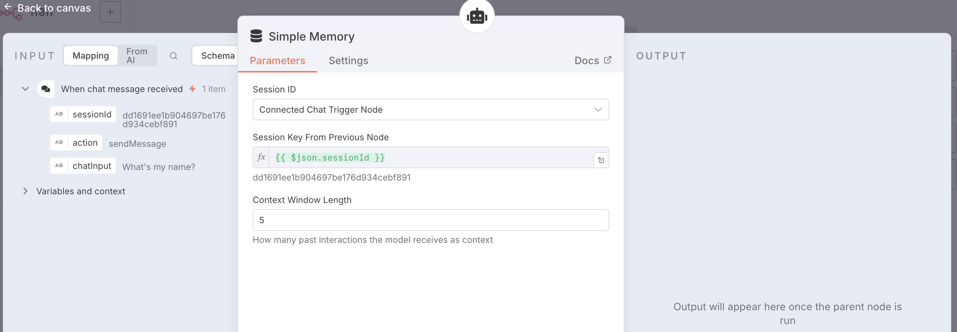
Task: Open the AI agent robot icon
Action: [477, 16]
